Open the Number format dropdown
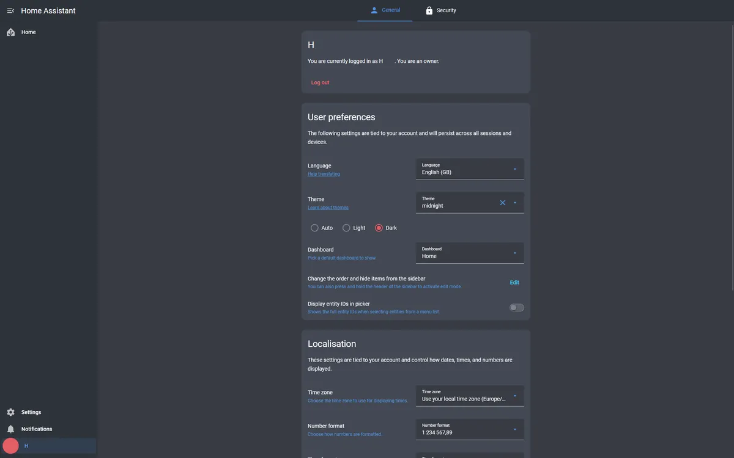Viewport: 734px width, 458px height. [x=470, y=429]
